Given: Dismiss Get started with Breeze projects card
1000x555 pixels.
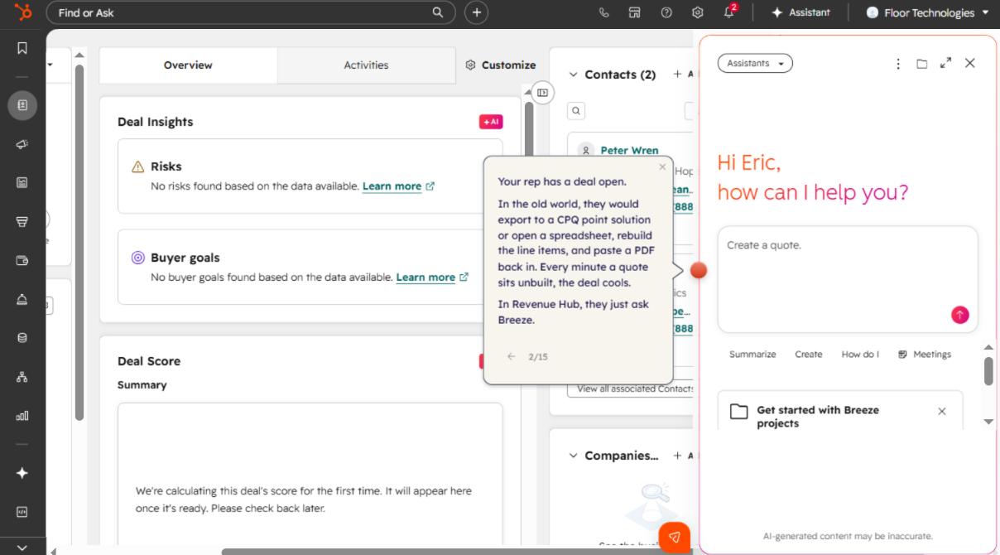Looking at the screenshot, I should [x=941, y=411].
